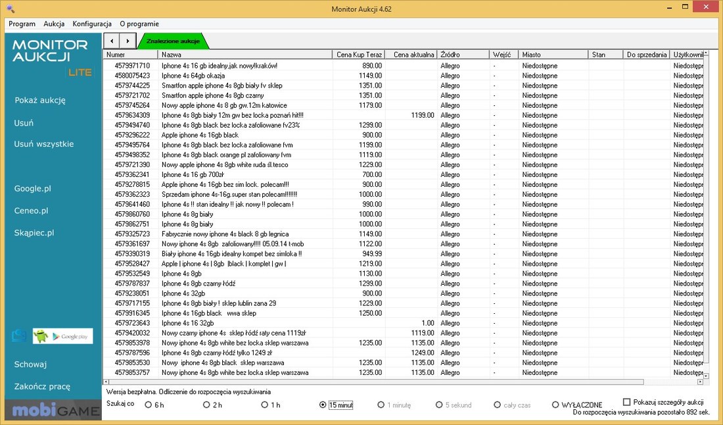Click the vertical scrollbar down arrow
Screen dimensions: 723x425
pyautogui.click(x=707, y=375)
